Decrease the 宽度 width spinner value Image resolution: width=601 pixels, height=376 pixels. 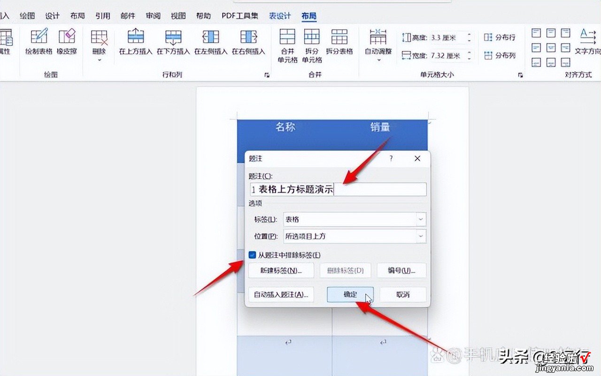469,58
